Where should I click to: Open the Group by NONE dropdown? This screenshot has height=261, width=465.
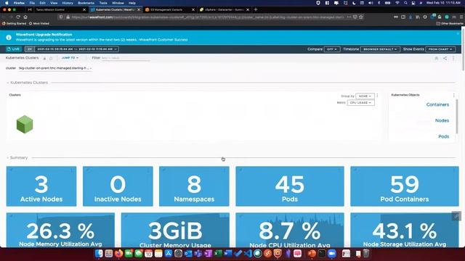coord(365,96)
